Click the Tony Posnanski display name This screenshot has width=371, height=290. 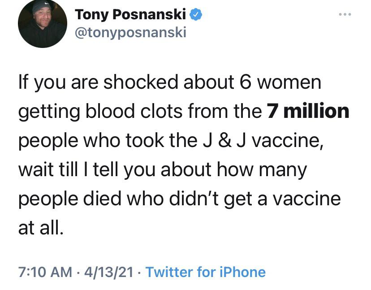130,15
